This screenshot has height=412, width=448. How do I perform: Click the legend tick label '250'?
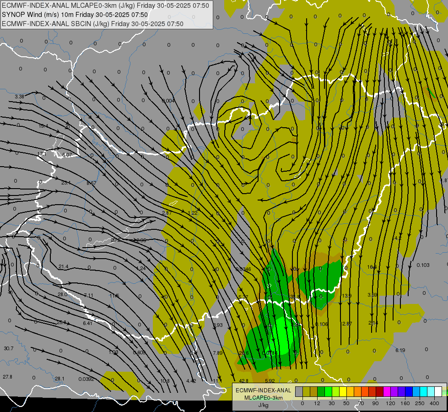point(420,403)
